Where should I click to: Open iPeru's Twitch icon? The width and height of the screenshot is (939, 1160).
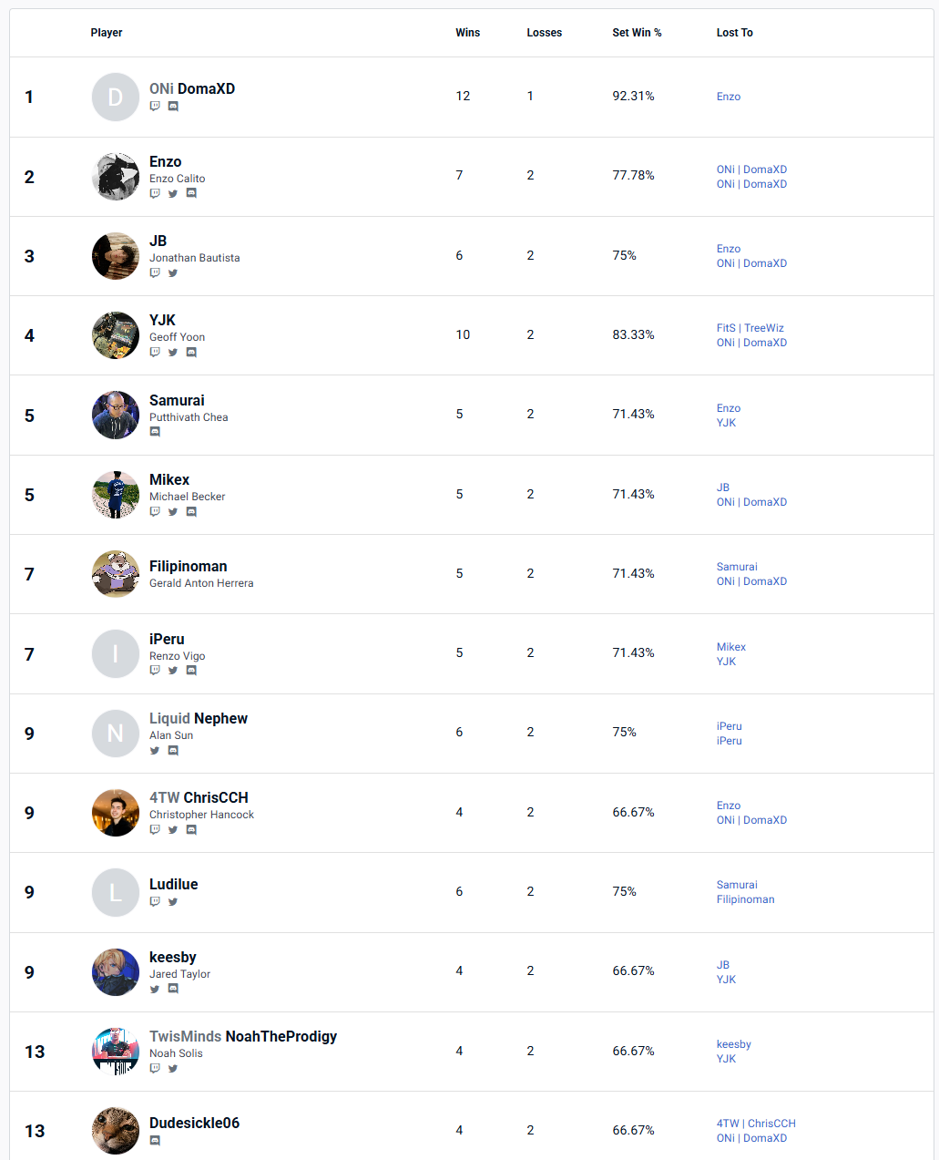coord(155,671)
